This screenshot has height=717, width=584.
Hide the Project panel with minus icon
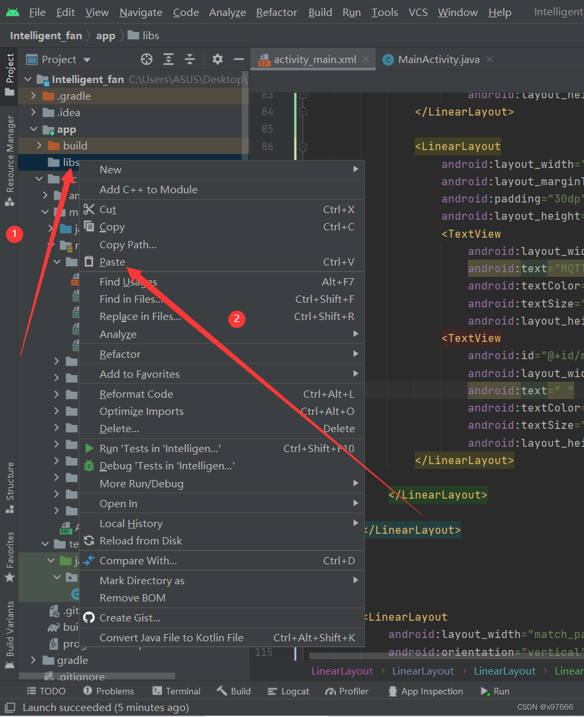pyautogui.click(x=238, y=60)
